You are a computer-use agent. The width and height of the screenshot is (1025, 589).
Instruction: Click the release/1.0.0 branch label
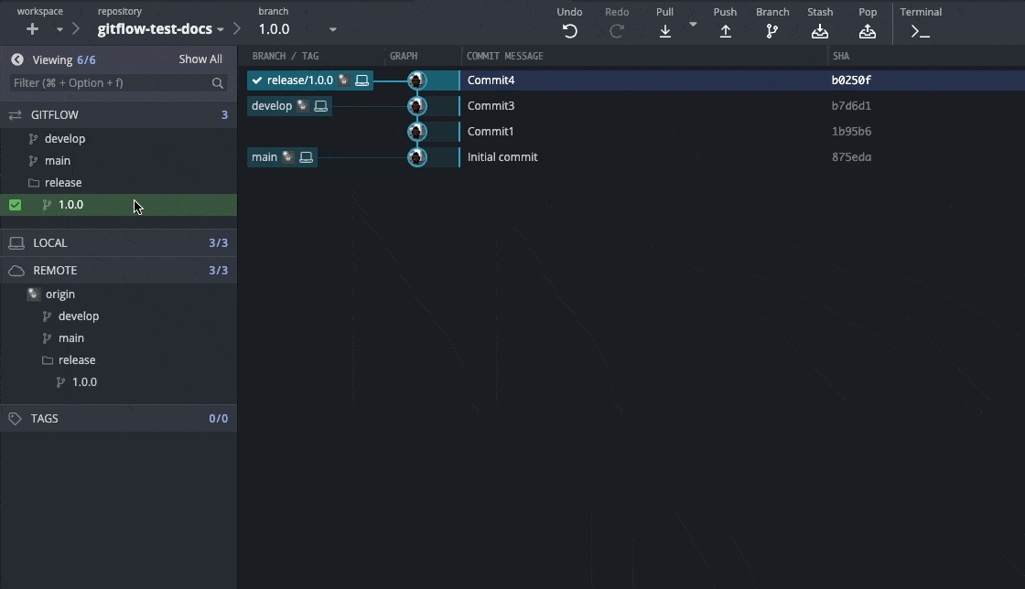299,80
